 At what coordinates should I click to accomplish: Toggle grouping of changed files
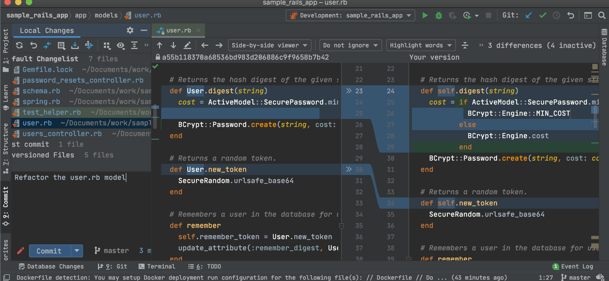click(107, 45)
